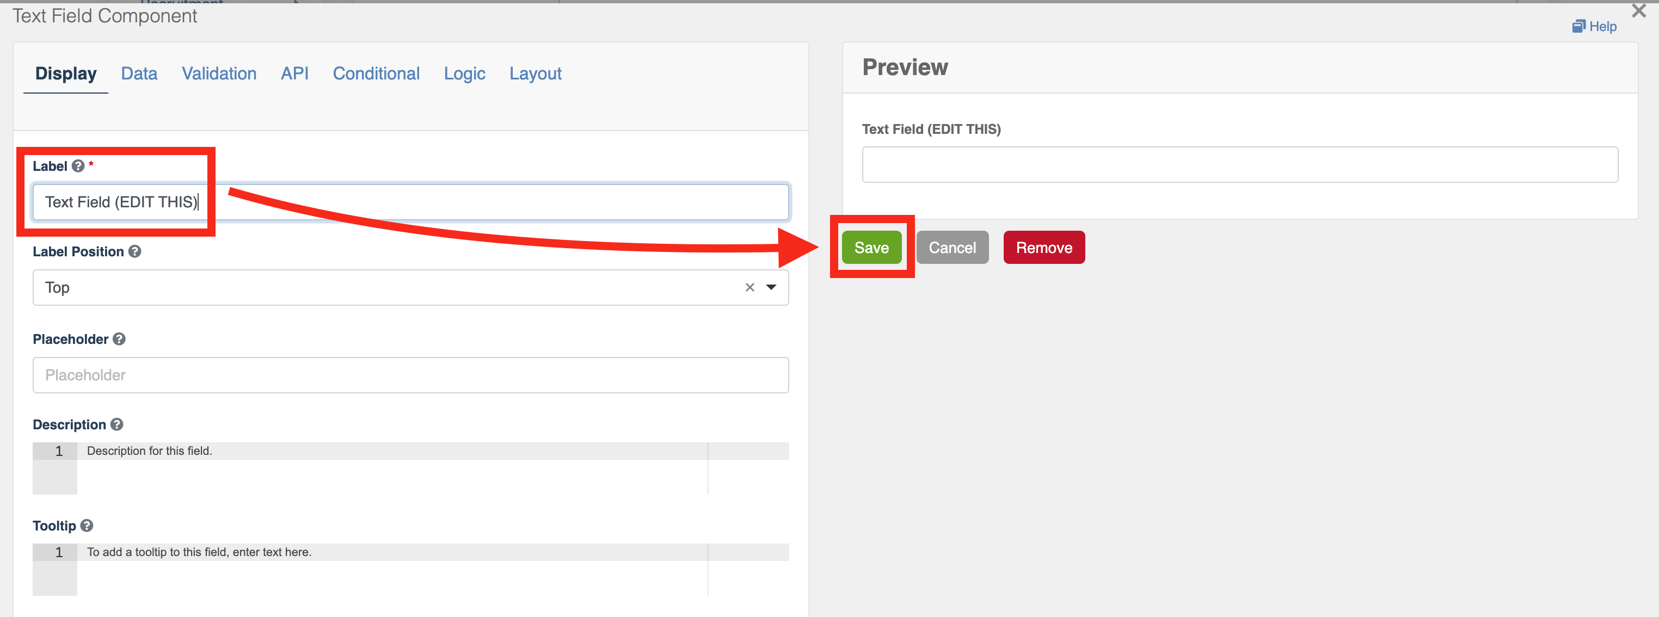Click the Description help icon
1659x617 pixels.
[116, 424]
